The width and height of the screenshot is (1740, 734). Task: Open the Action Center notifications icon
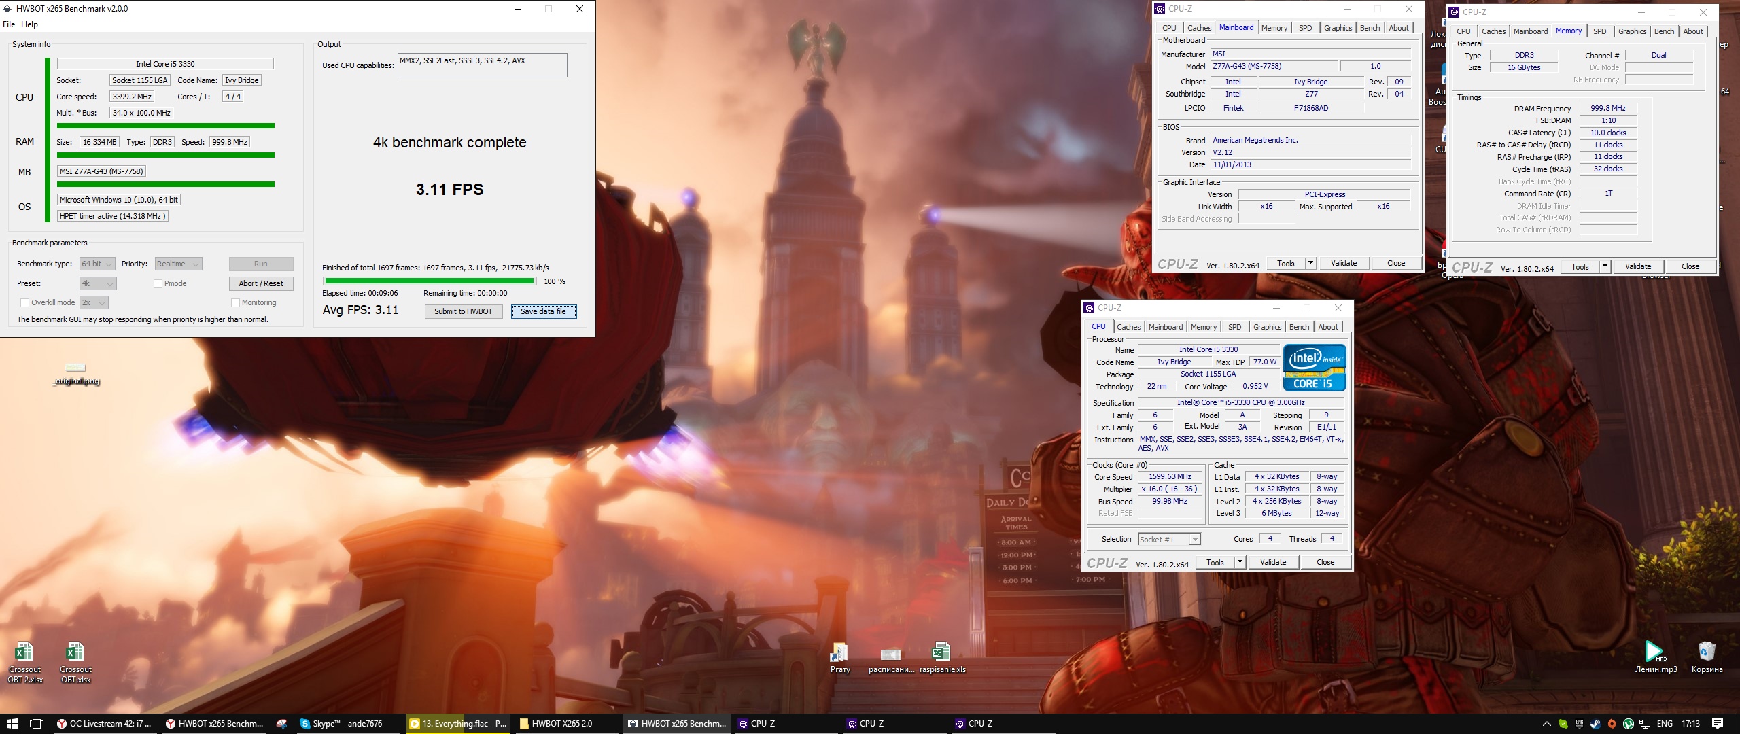click(x=1718, y=724)
